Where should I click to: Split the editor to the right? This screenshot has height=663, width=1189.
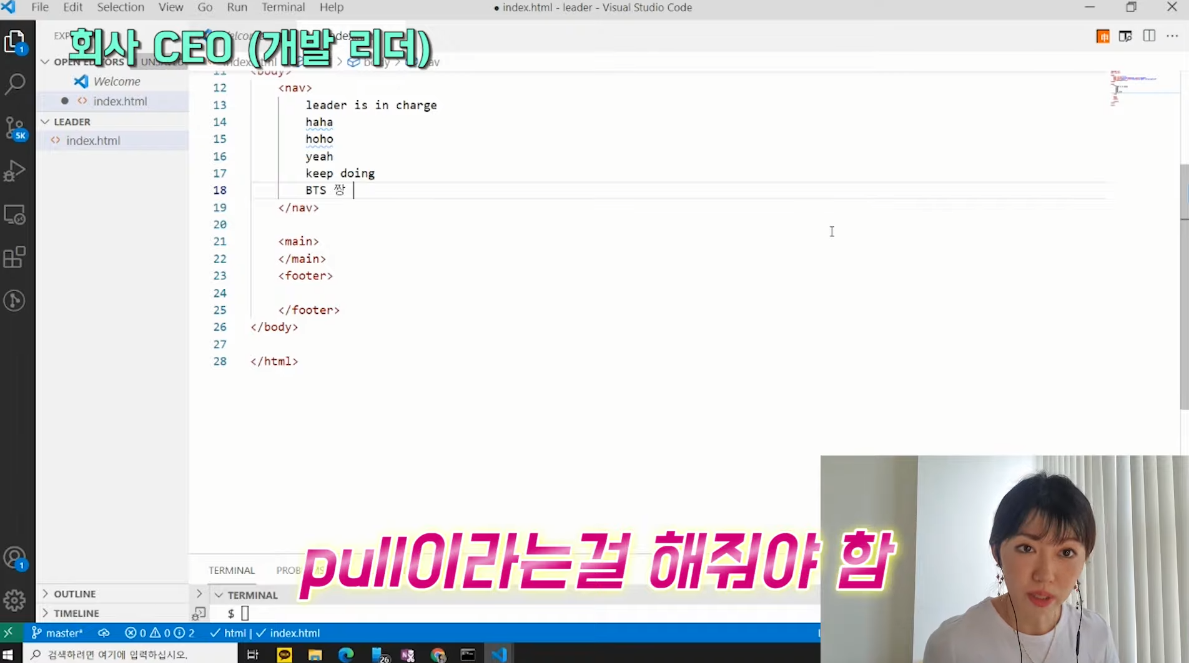coord(1149,36)
